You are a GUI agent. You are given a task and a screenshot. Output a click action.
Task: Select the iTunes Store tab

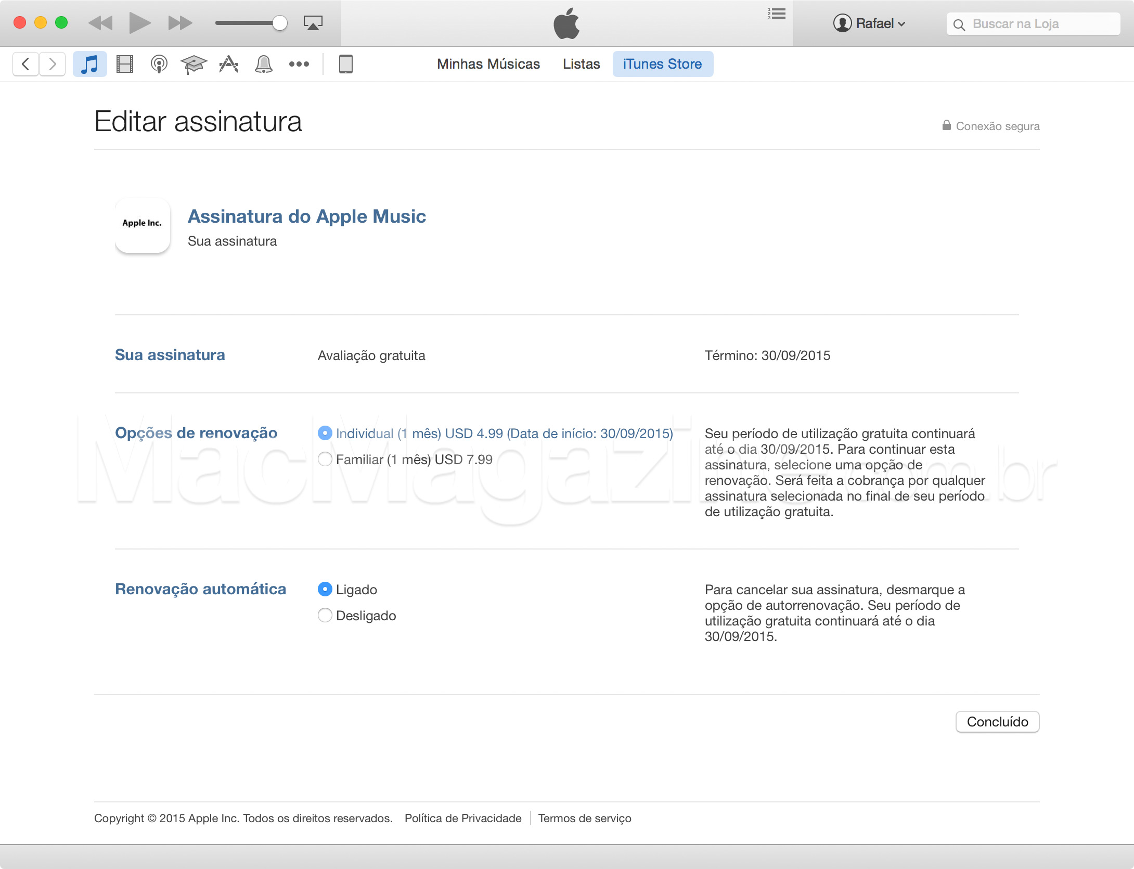pyautogui.click(x=663, y=64)
